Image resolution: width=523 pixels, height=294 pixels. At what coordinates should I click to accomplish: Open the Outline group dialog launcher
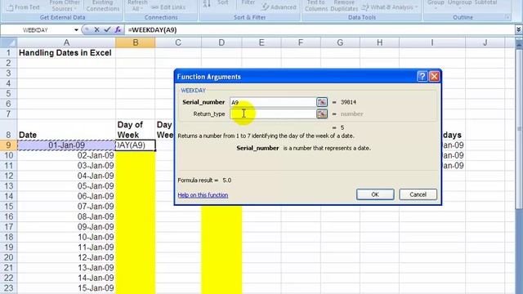click(x=507, y=17)
